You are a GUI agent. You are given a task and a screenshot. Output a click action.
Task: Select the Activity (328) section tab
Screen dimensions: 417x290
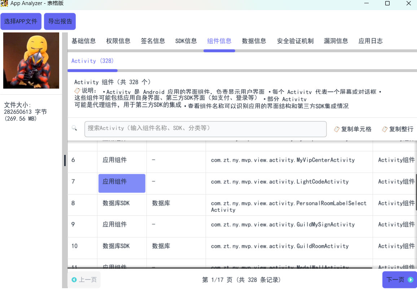click(x=92, y=61)
